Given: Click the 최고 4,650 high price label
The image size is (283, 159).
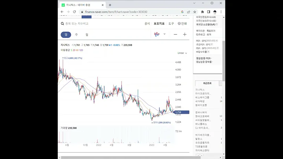Looking at the screenshot, I should pos(72,58).
